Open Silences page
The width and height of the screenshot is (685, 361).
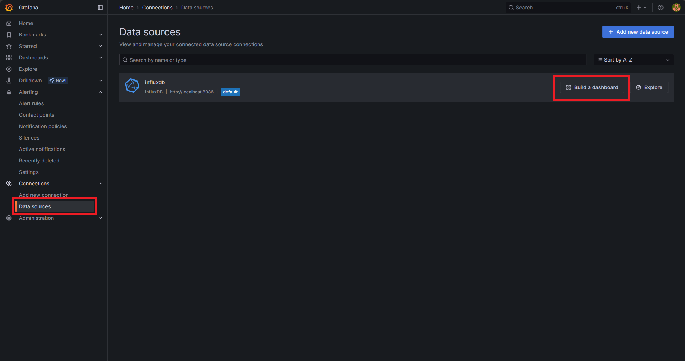click(29, 138)
